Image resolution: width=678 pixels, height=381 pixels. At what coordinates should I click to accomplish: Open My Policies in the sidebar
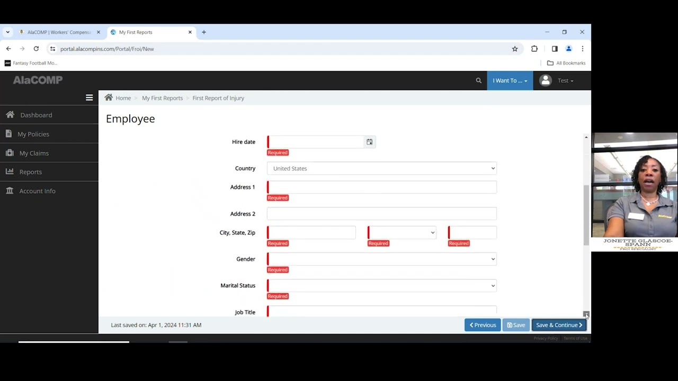click(49, 134)
